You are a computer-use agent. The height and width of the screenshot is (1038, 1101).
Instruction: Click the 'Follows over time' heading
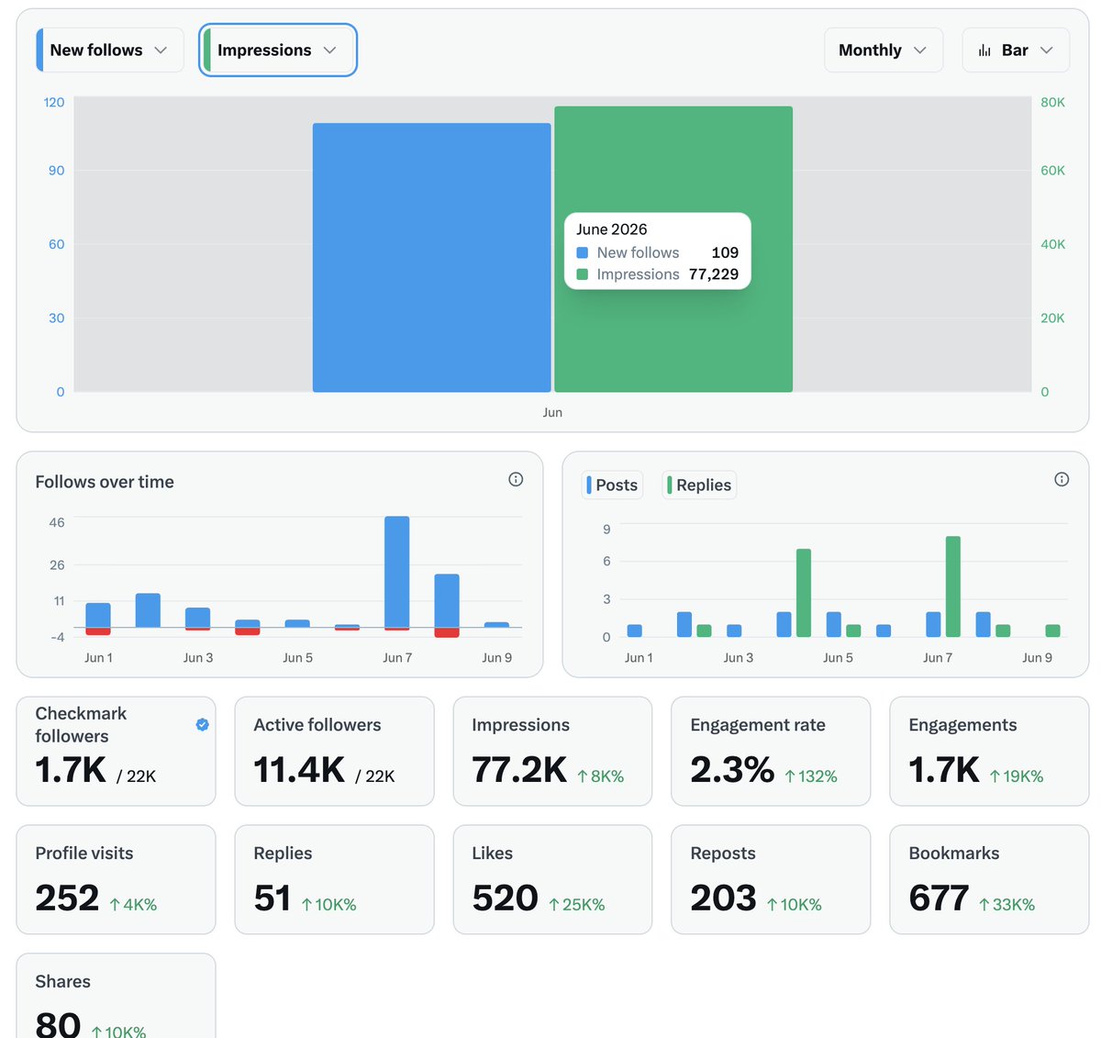pyautogui.click(x=105, y=482)
